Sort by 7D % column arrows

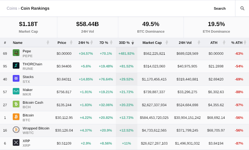111,42
